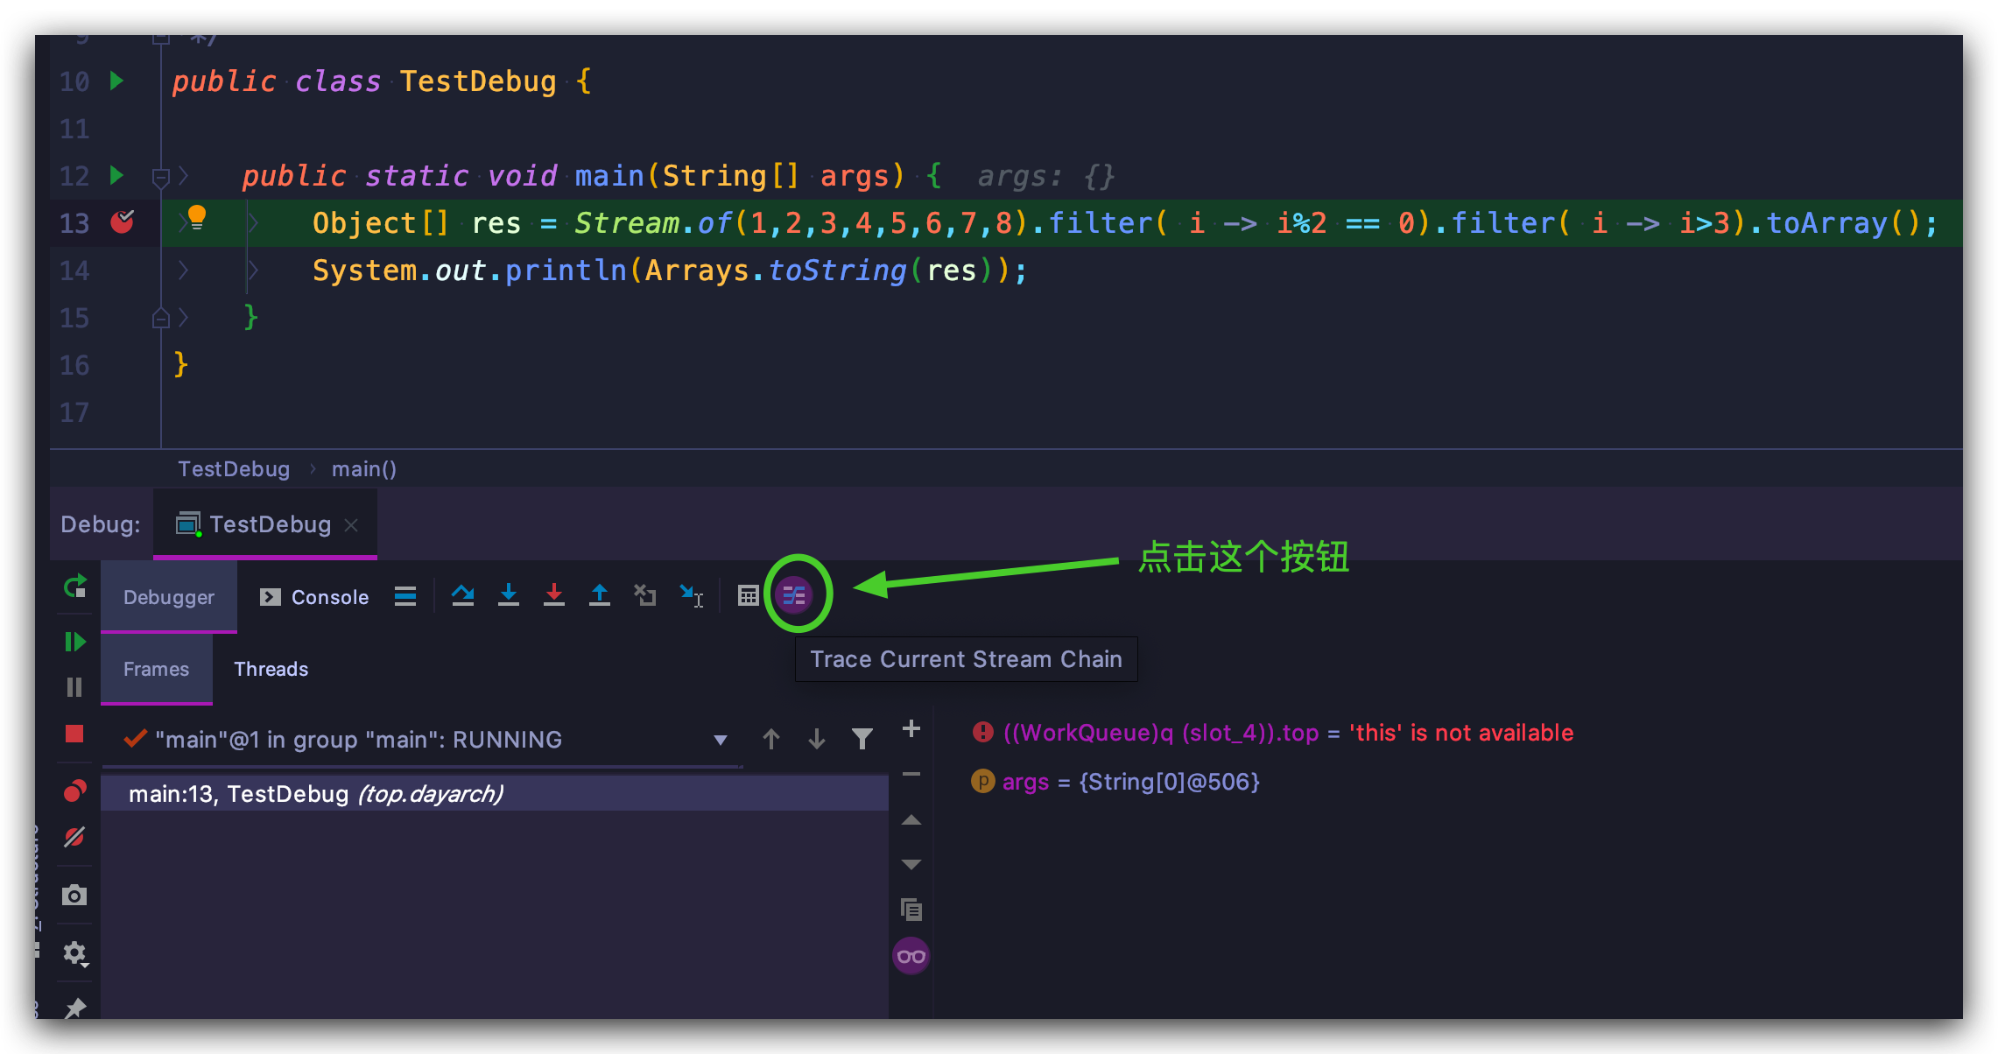Expand the Threads section
This screenshot has height=1054, width=1998.
(x=270, y=668)
